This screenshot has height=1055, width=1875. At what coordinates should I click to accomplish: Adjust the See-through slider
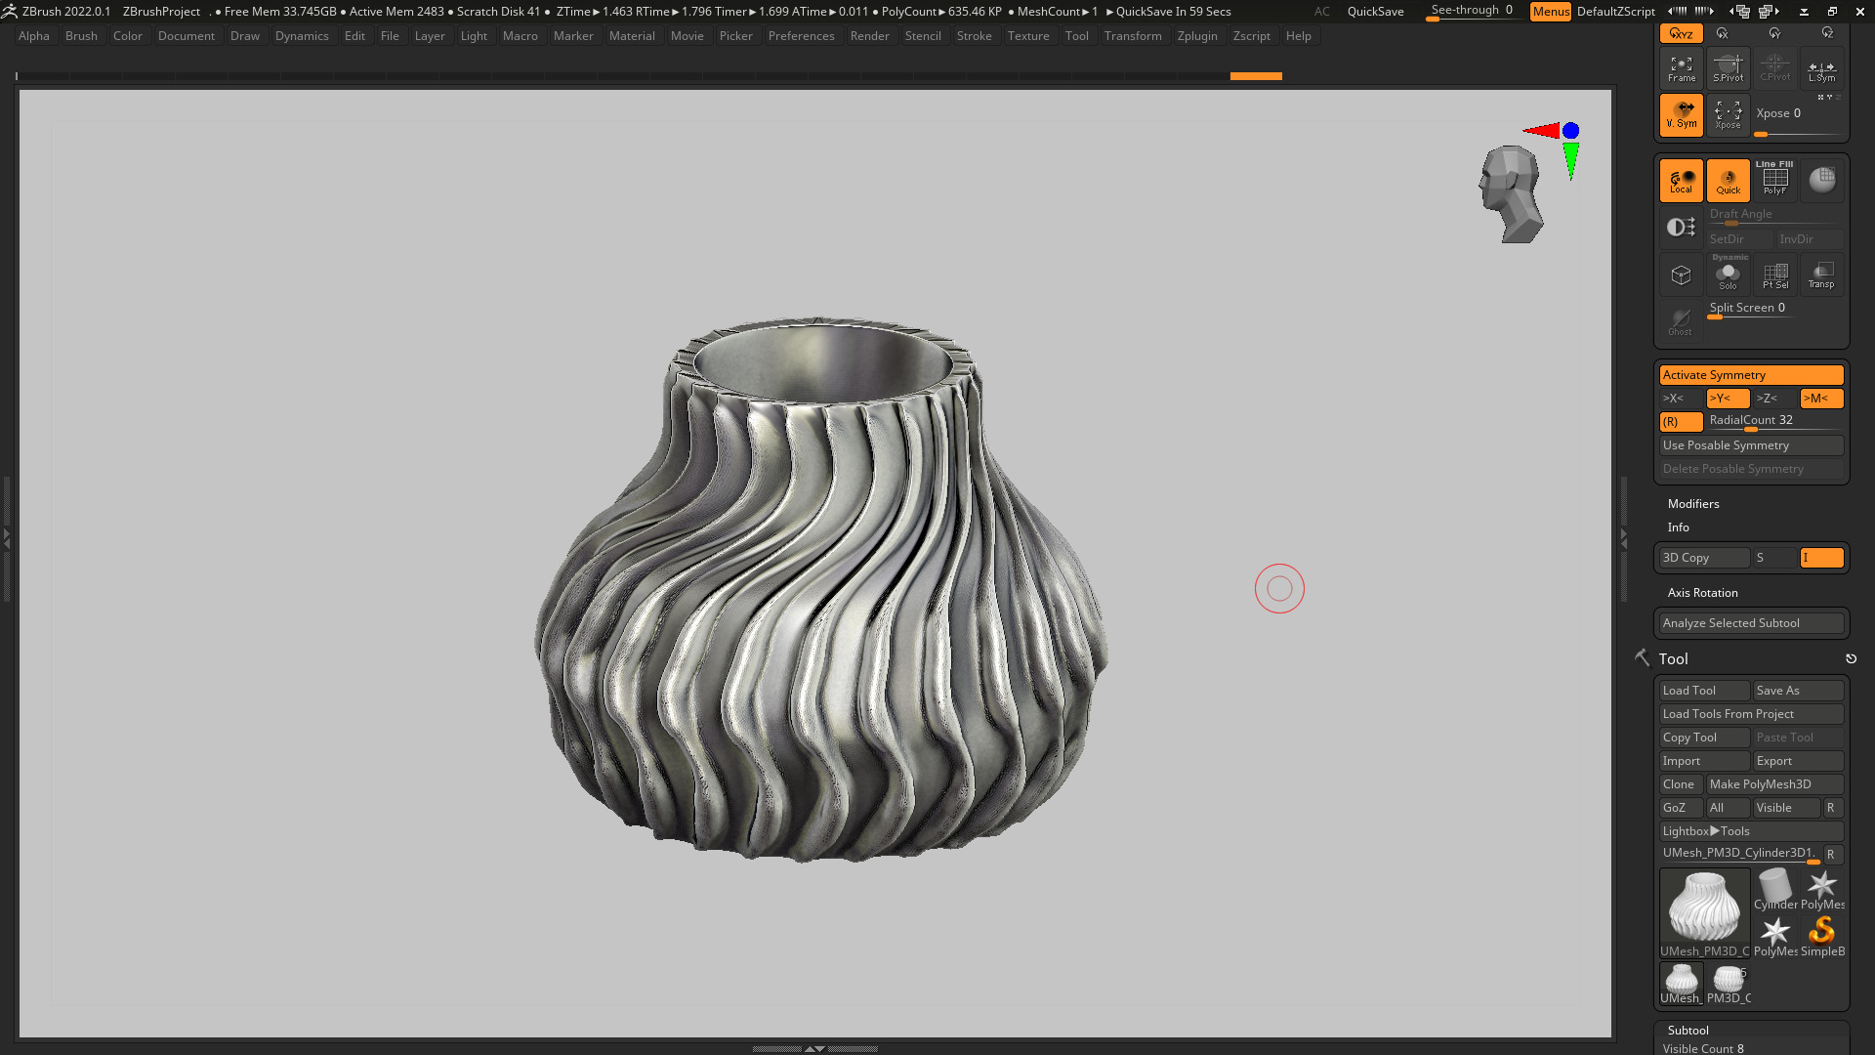(x=1473, y=12)
